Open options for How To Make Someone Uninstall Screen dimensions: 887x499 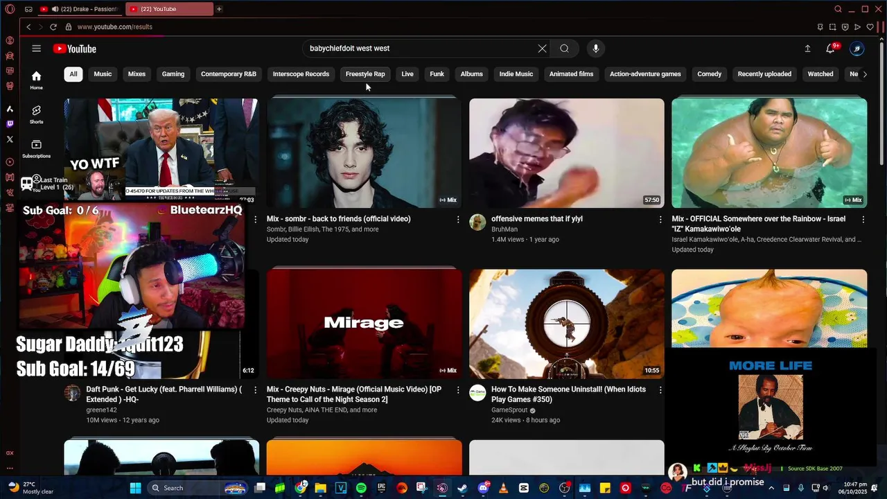pyautogui.click(x=660, y=390)
